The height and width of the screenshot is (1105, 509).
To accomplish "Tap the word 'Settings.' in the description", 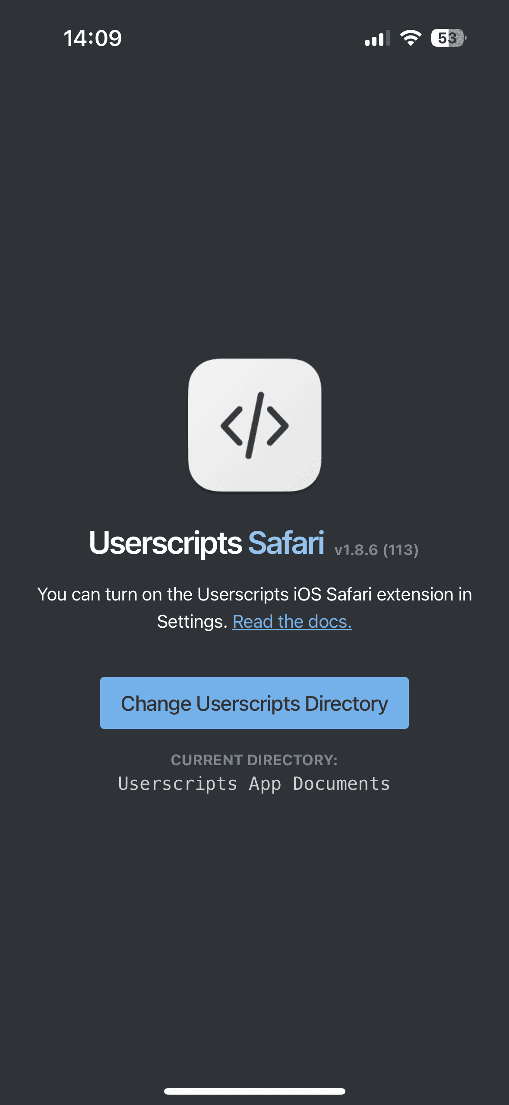I will click(192, 622).
